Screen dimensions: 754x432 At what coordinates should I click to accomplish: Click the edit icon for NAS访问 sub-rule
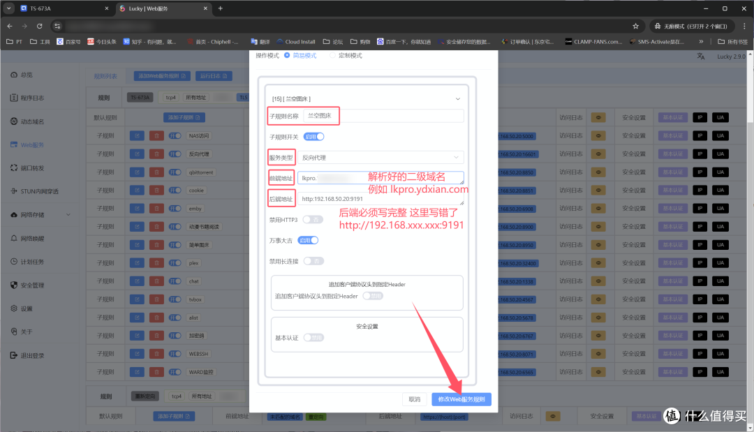[137, 136]
